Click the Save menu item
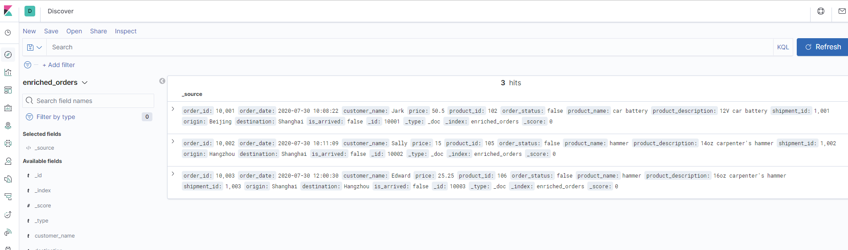 tap(51, 31)
